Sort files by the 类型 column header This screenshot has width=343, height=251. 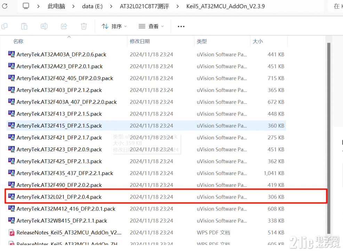click(202, 41)
